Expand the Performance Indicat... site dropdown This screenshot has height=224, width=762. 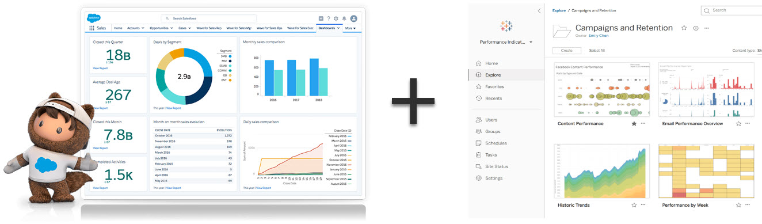tap(531, 42)
